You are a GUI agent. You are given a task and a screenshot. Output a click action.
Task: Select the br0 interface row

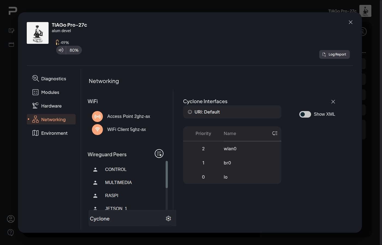[x=232, y=163]
